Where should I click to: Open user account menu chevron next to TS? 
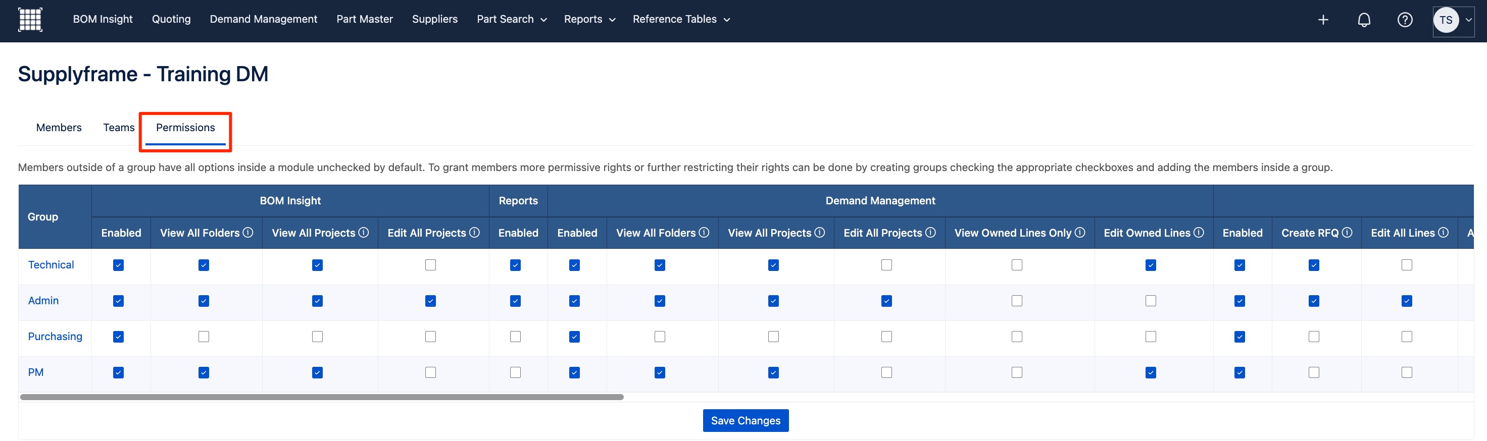point(1468,20)
